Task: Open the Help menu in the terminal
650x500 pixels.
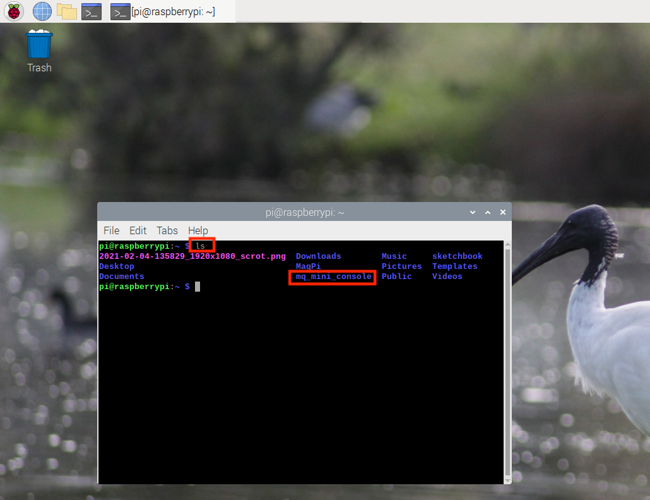Action: click(198, 230)
